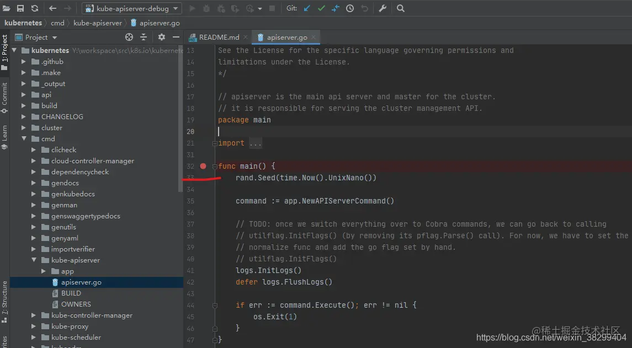Click the Git Rollback undo icon
The width and height of the screenshot is (632, 348).
coord(364,8)
